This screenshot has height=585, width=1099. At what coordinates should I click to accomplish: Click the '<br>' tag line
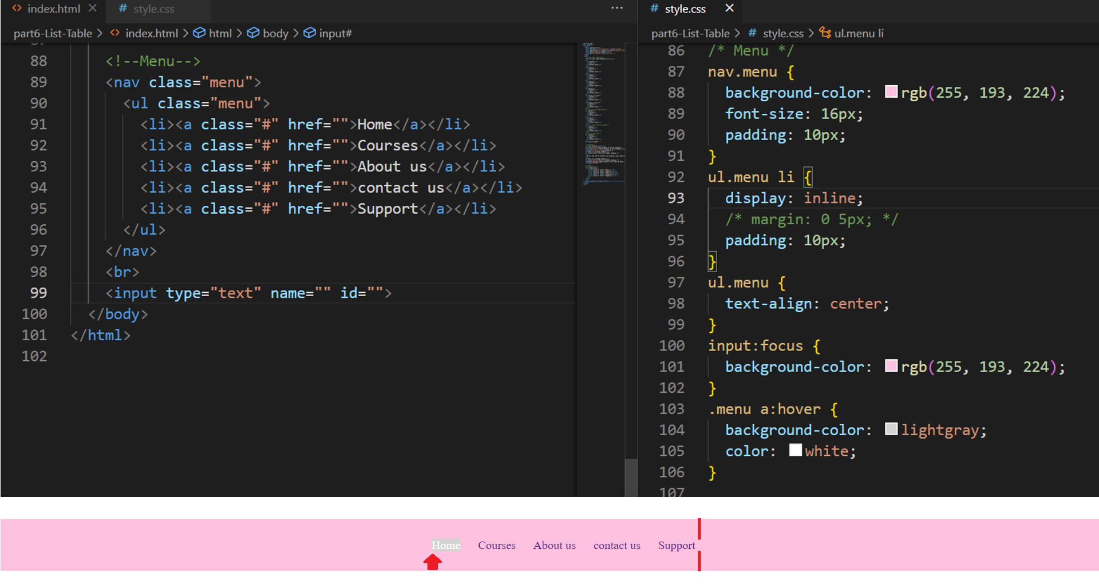(x=122, y=272)
